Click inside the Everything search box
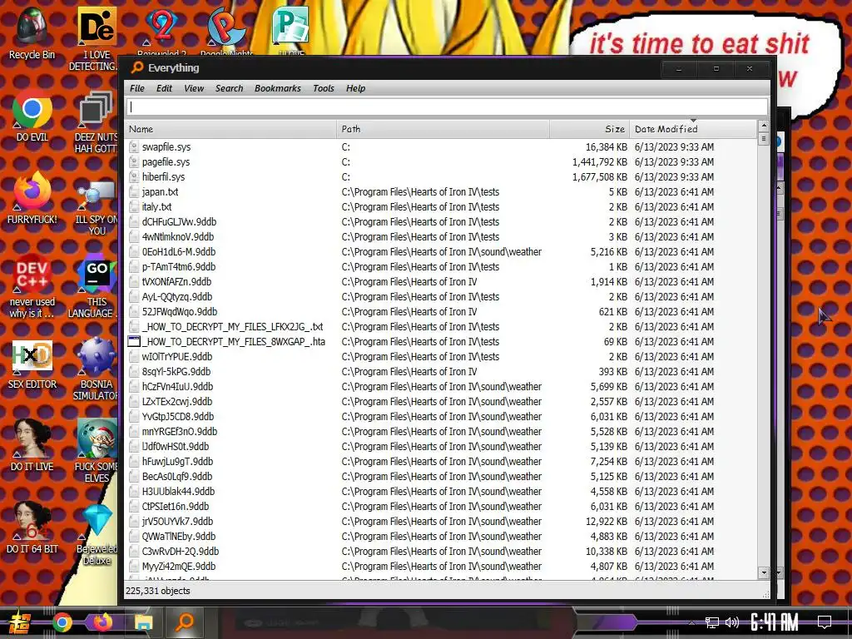 (447, 107)
